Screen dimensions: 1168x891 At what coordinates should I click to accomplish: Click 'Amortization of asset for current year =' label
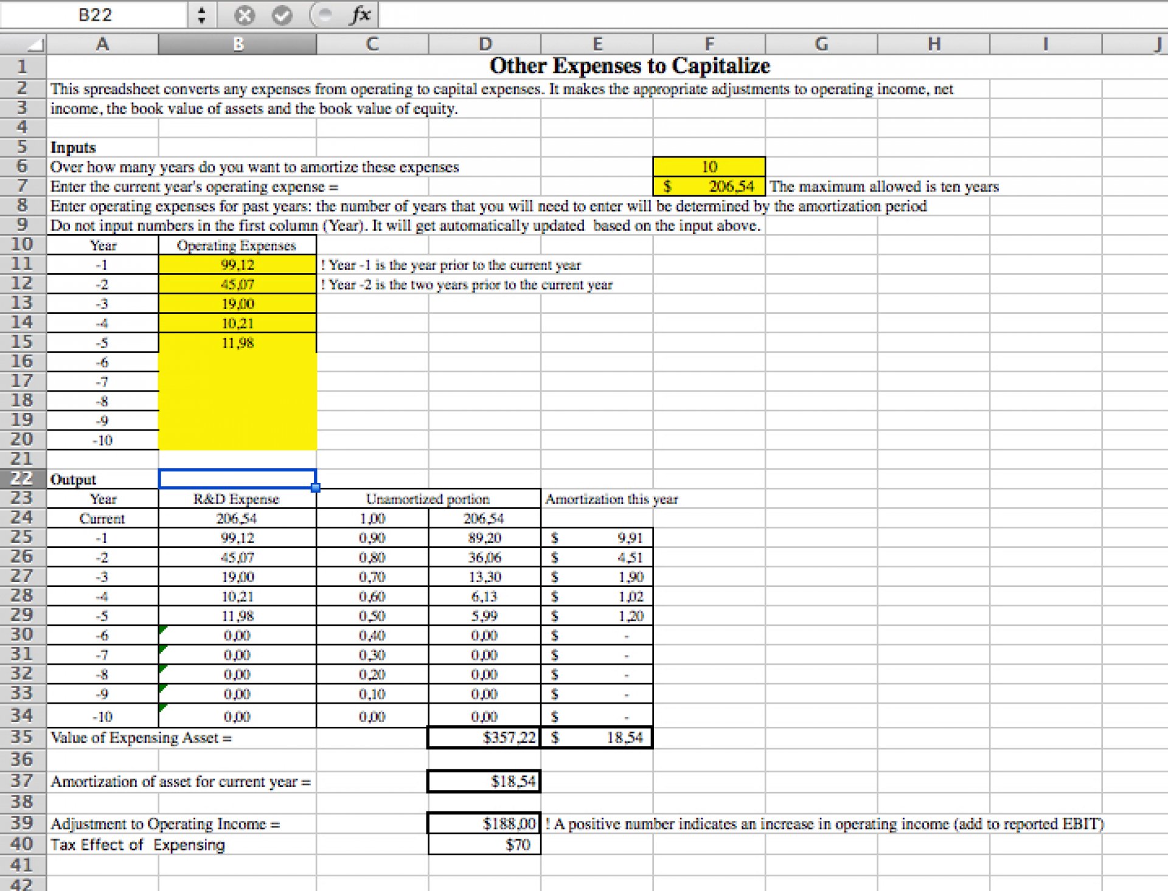(181, 782)
